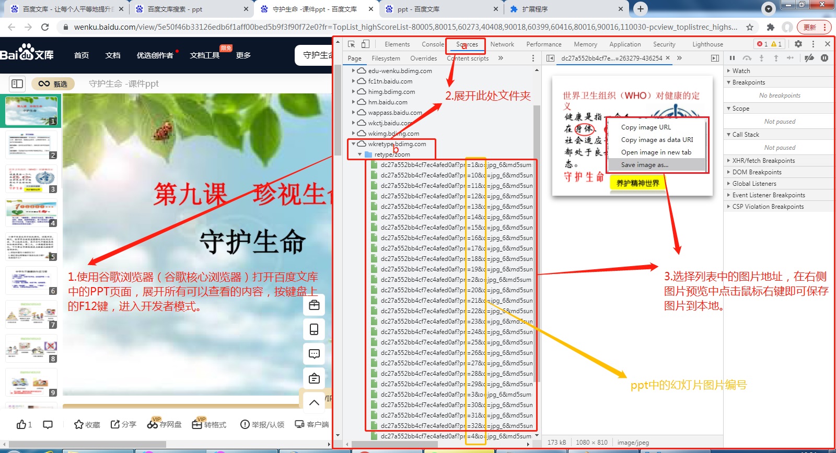The height and width of the screenshot is (453, 836).
Task: Choose Open image in new tab
Action: [656, 152]
